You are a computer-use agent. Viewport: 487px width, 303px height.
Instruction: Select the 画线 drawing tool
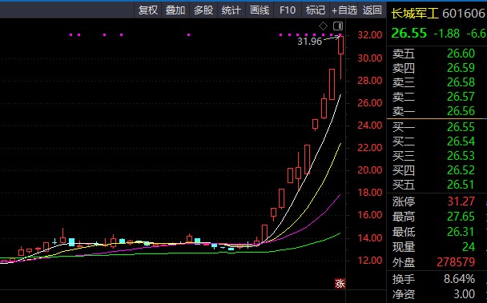tap(260, 10)
